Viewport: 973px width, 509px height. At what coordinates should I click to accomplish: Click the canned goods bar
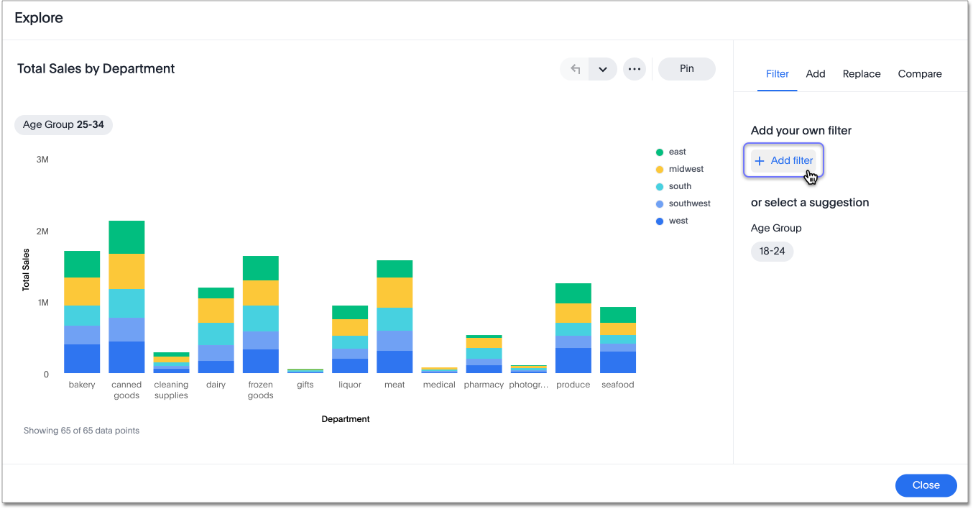(126, 296)
